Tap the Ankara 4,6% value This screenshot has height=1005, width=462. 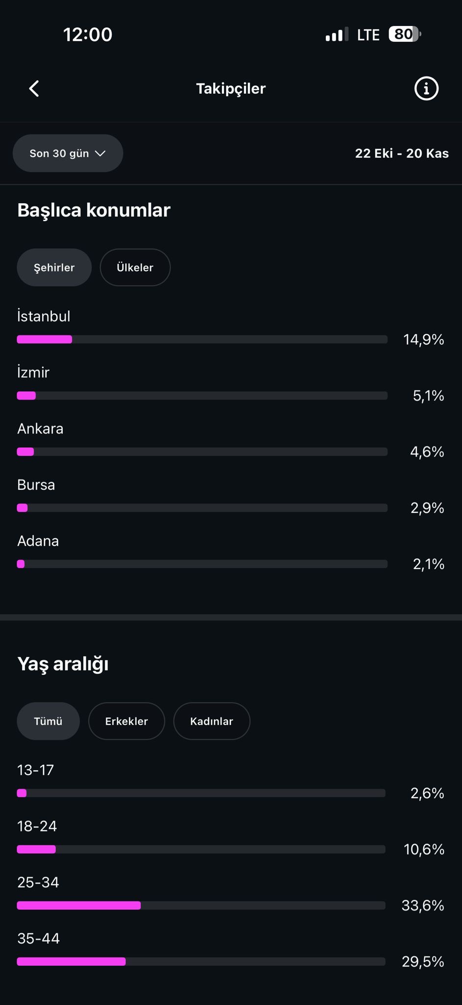coord(427,451)
